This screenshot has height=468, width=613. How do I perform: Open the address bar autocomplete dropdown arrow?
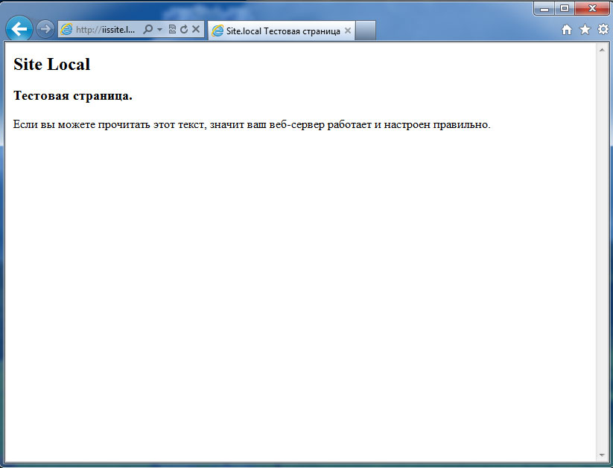pos(159,30)
